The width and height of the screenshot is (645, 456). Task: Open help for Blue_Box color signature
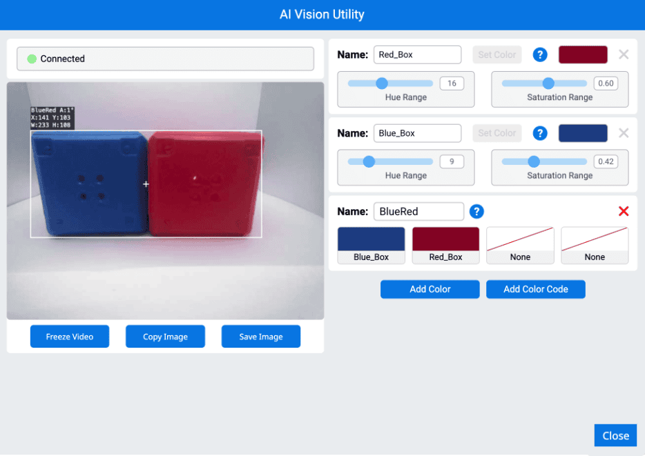(x=540, y=133)
